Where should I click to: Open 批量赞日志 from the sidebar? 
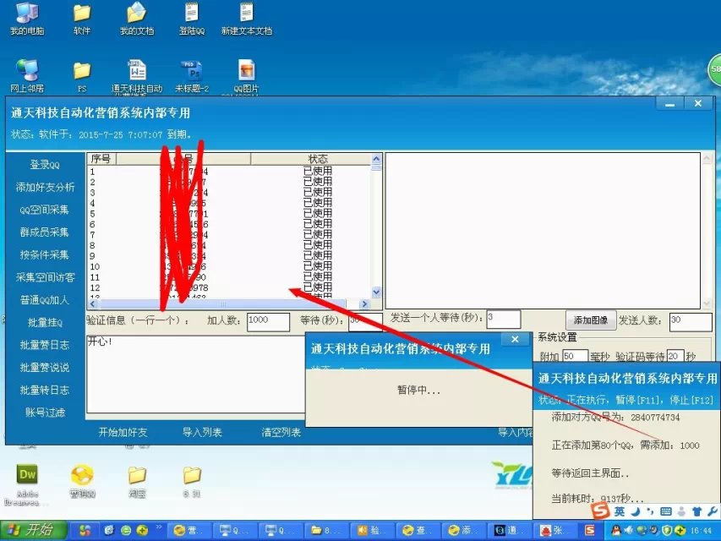tap(45, 345)
